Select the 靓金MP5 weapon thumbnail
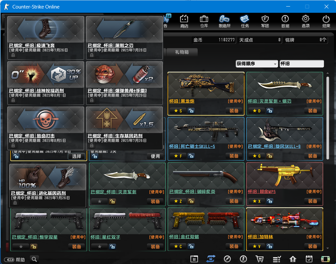Image resolution: width=336 pixels, height=264 pixels. [285, 176]
